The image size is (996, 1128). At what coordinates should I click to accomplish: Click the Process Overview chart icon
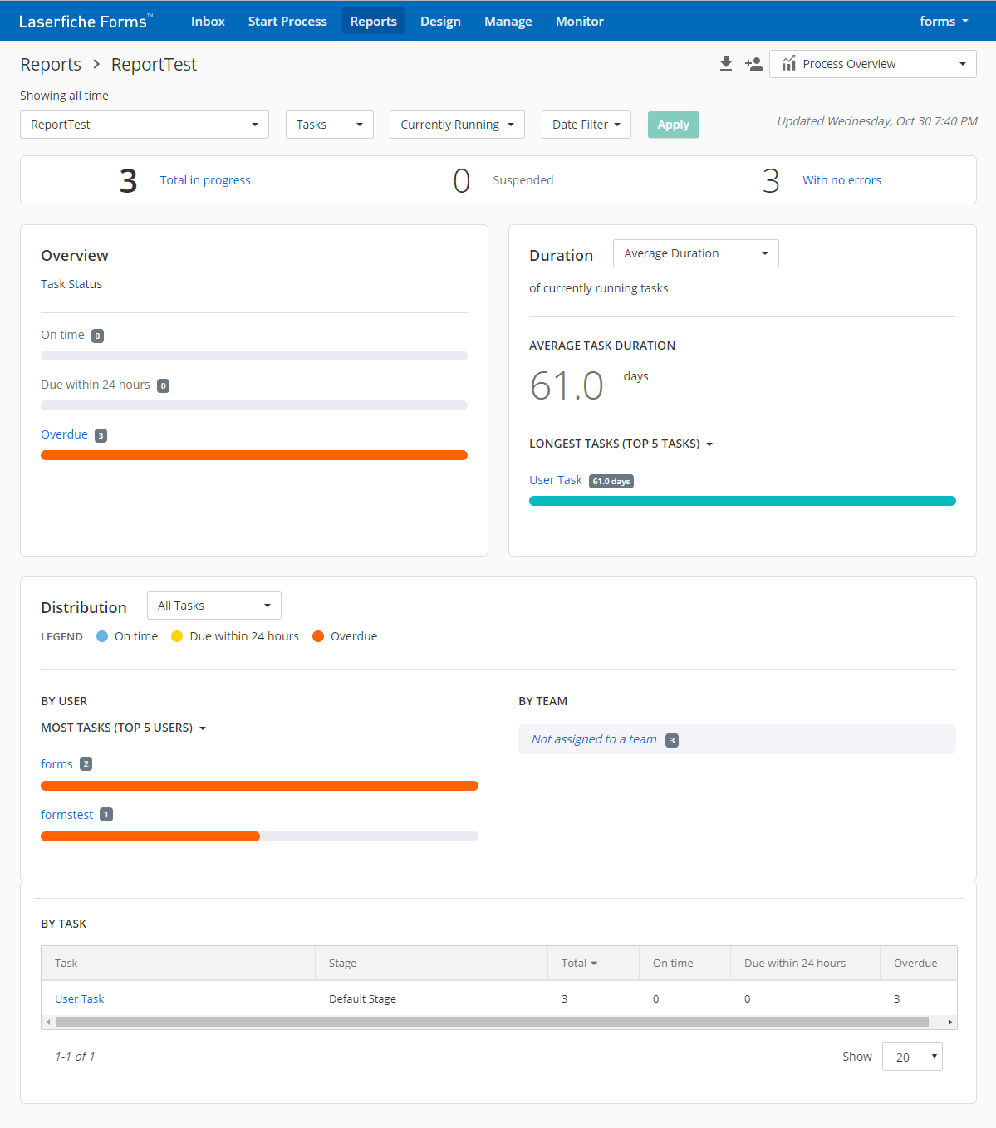[788, 64]
